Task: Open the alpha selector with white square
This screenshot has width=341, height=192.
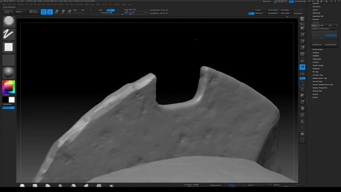Action: coord(9,47)
